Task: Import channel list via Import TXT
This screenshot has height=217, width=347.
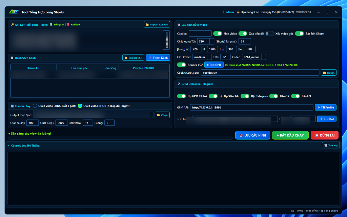Action: pos(133,57)
